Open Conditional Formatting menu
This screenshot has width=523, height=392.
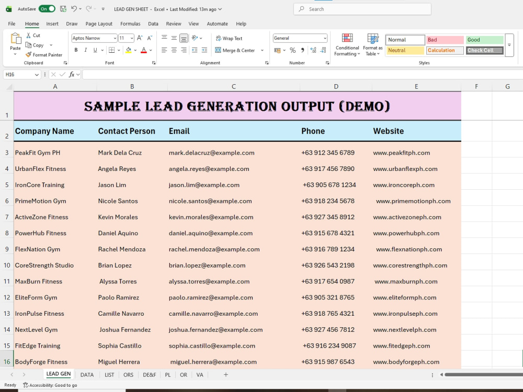click(347, 44)
